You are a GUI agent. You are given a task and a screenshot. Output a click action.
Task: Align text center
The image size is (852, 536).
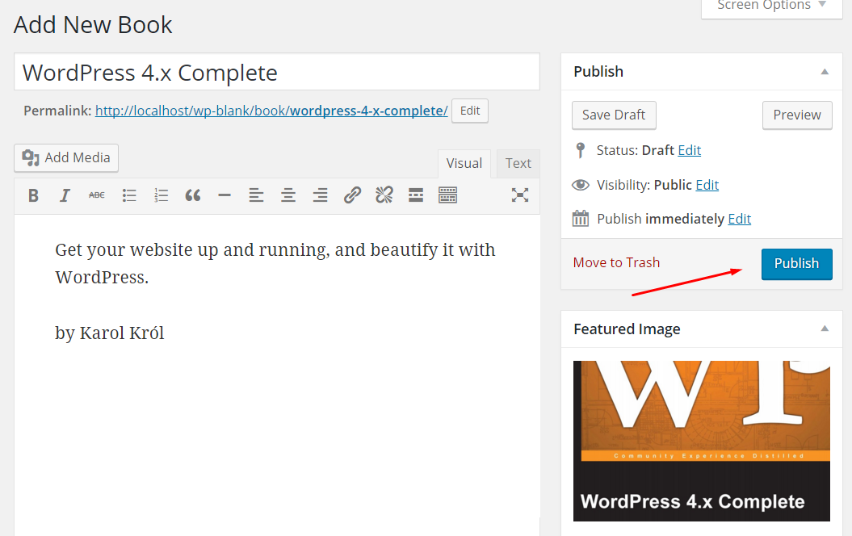click(288, 195)
